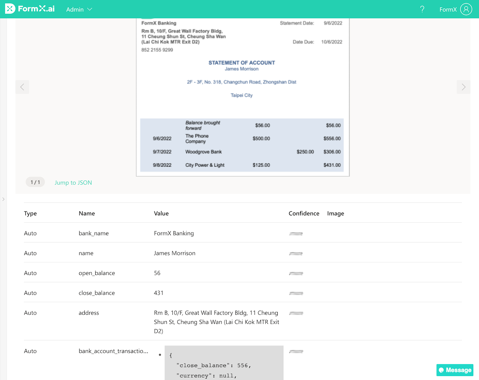Click 'City Power & Light' transaction in document
479x380 pixels.
pyautogui.click(x=205, y=165)
